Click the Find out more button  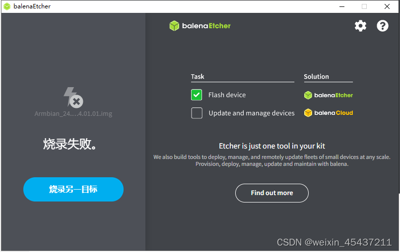point(271,193)
